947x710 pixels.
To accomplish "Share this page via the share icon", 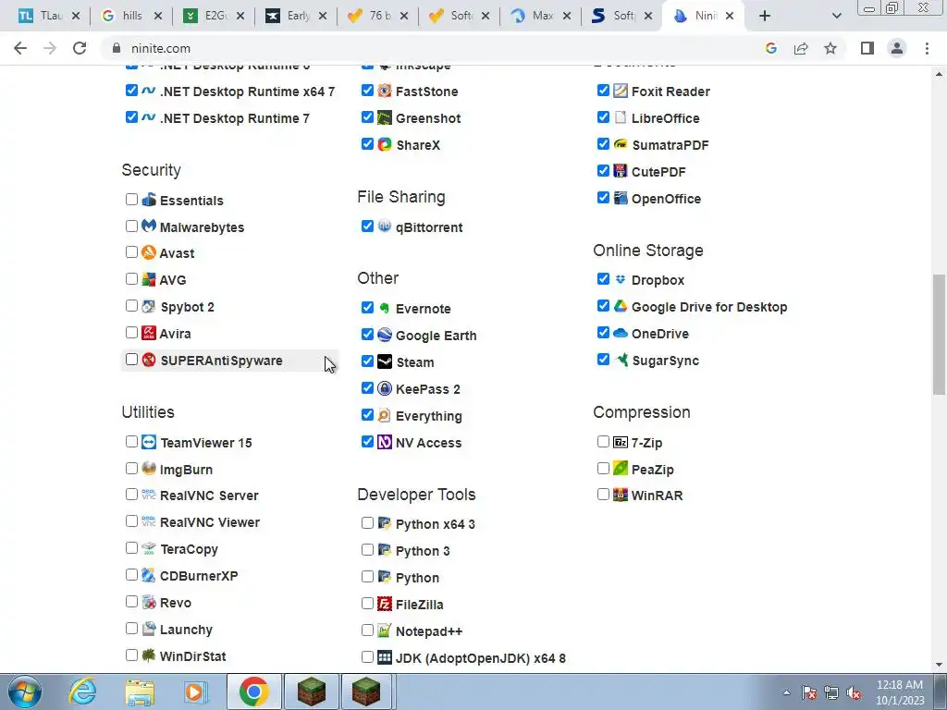I will tap(801, 48).
